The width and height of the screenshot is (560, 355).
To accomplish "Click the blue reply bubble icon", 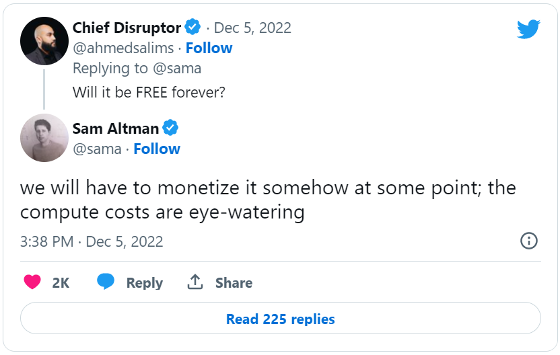I will (106, 282).
